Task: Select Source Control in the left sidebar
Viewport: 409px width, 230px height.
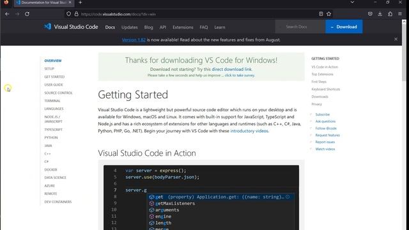Action: 58,93
